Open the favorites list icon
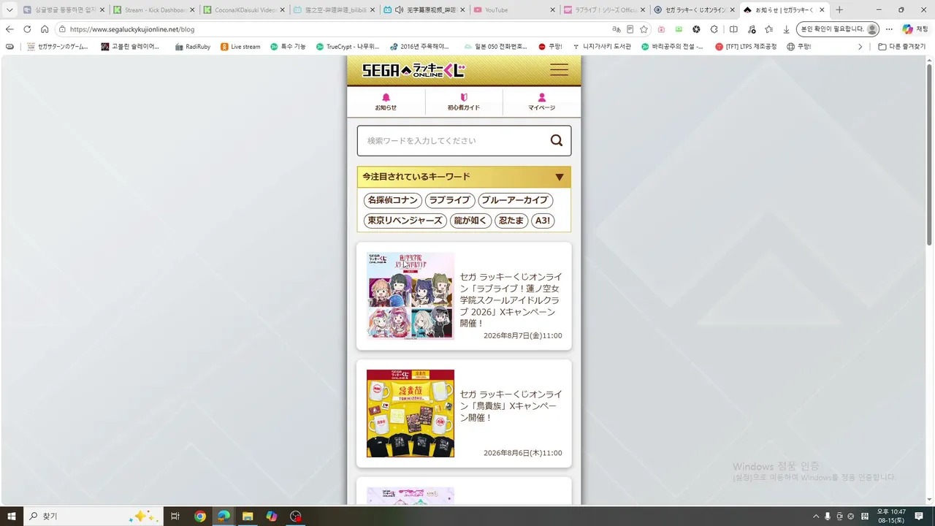The height and width of the screenshot is (526, 935). coord(768,29)
